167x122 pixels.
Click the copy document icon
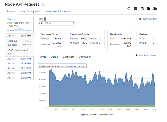pyautogui.click(x=148, y=9)
